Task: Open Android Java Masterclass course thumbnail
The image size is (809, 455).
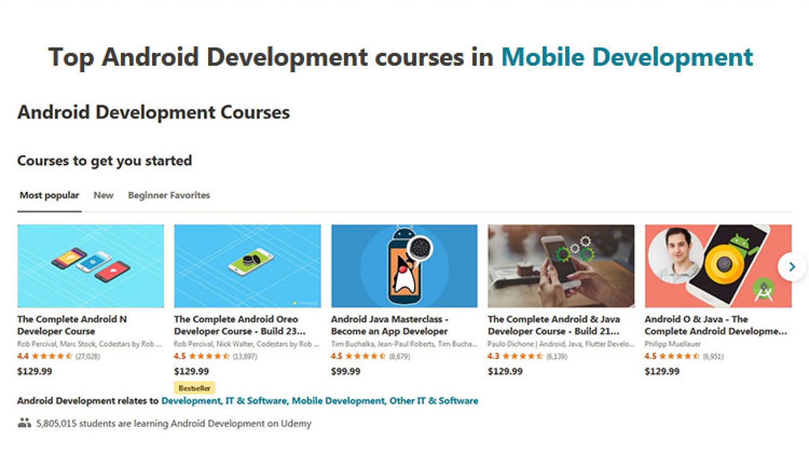Action: pyautogui.click(x=404, y=266)
